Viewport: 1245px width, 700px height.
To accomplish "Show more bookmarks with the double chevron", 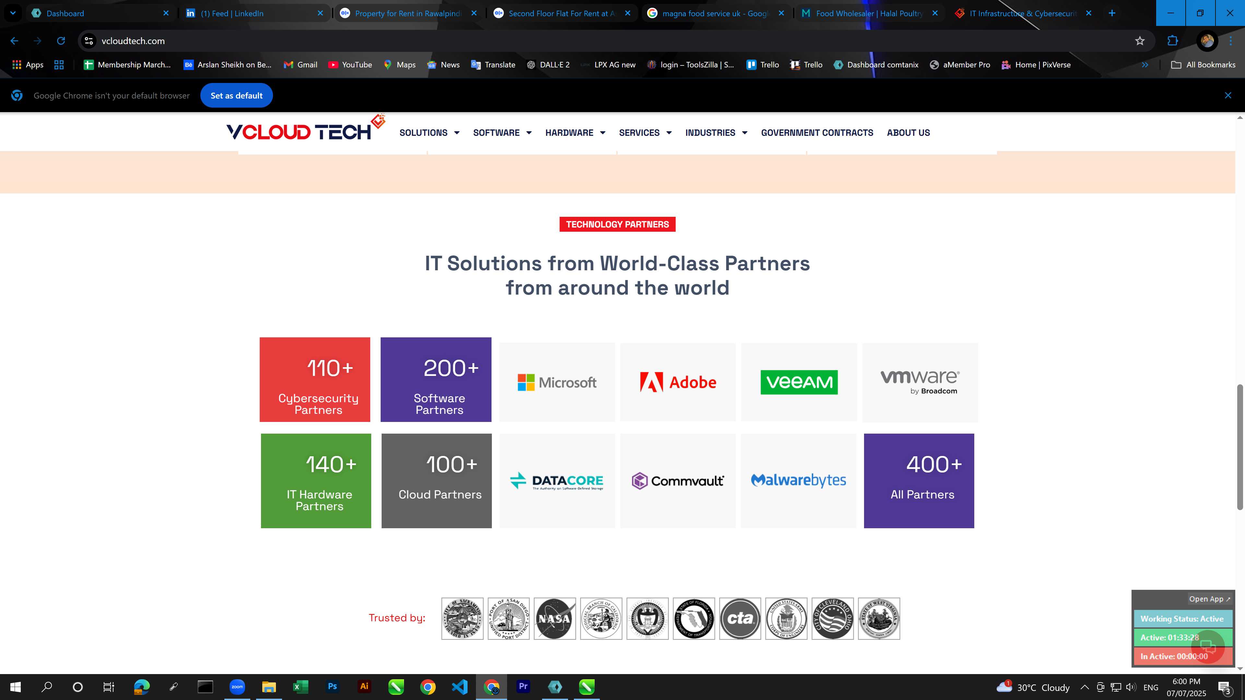I will [x=1144, y=65].
